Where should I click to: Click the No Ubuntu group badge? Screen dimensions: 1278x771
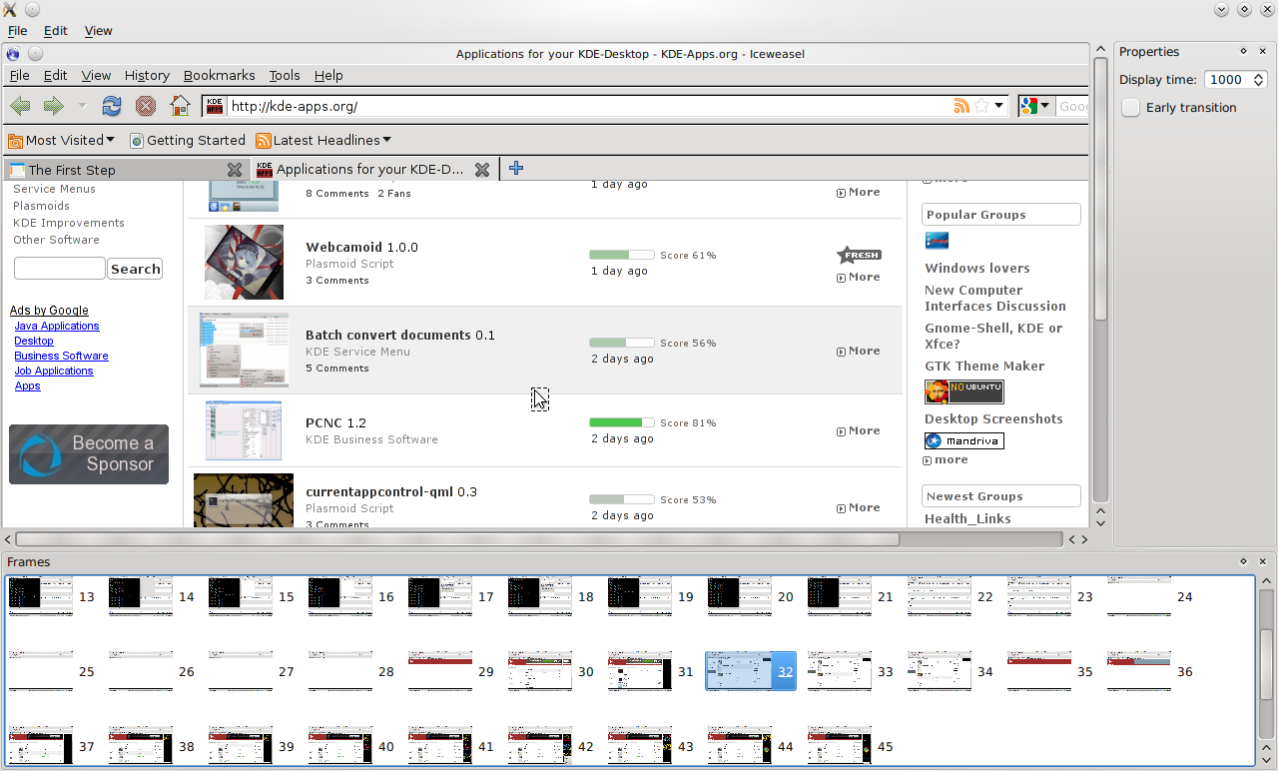964,391
